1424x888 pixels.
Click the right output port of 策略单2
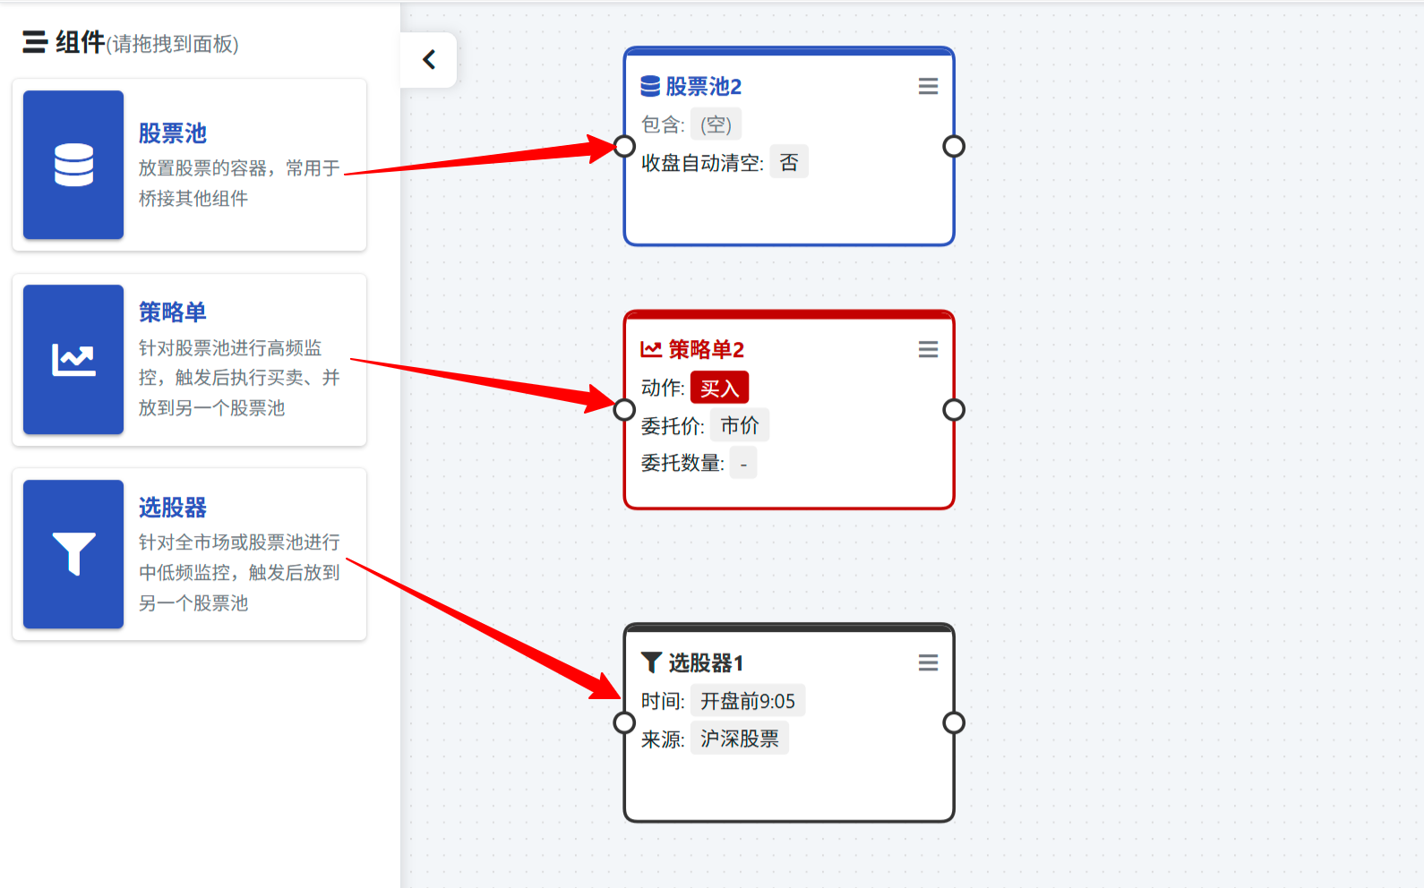coord(954,410)
